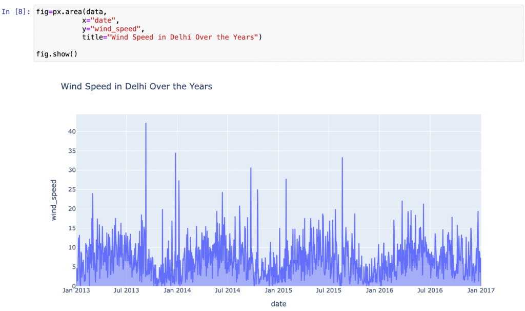This screenshot has height=311, width=525.
Task: Click the Jan 2013 x-axis tick label
Action: pyautogui.click(x=76, y=290)
